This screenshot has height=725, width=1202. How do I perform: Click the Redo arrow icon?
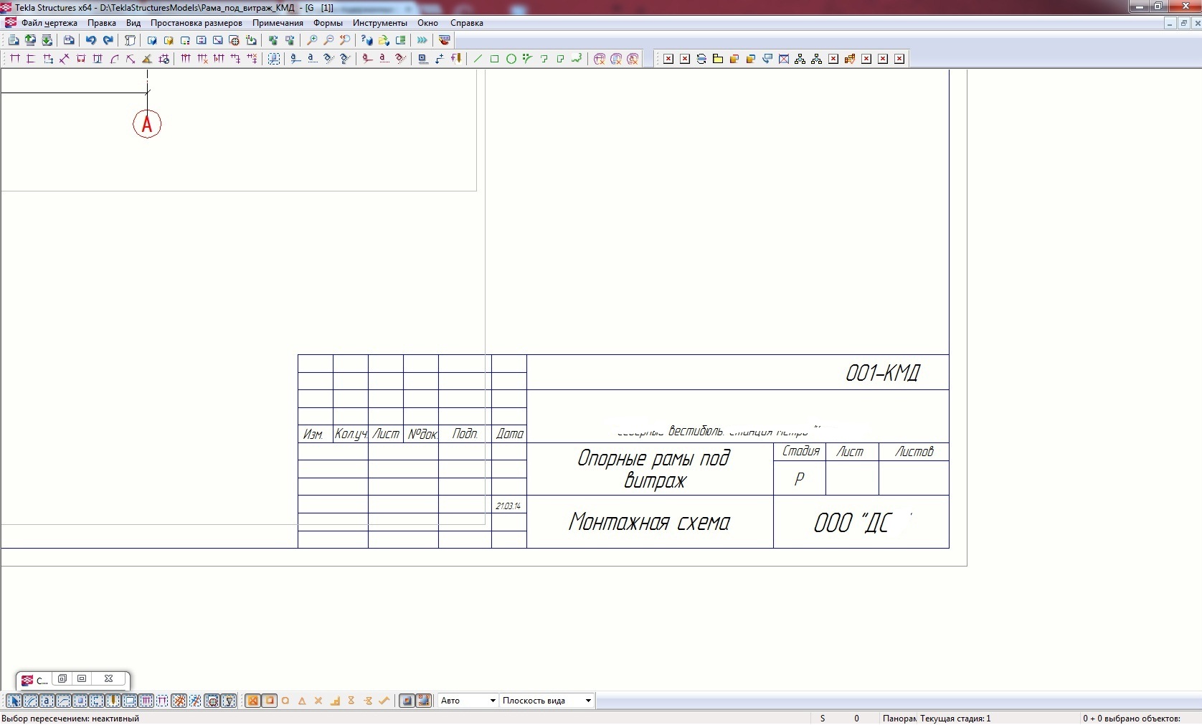pos(108,41)
